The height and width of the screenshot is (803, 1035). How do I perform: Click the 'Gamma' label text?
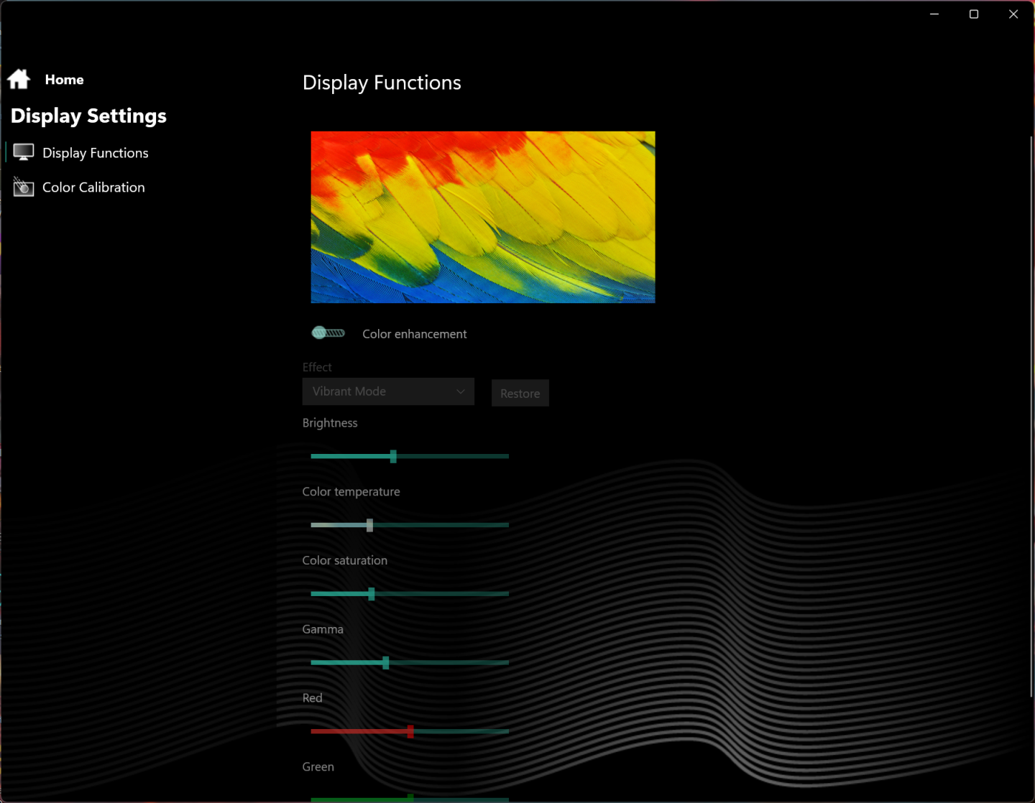tap(323, 629)
